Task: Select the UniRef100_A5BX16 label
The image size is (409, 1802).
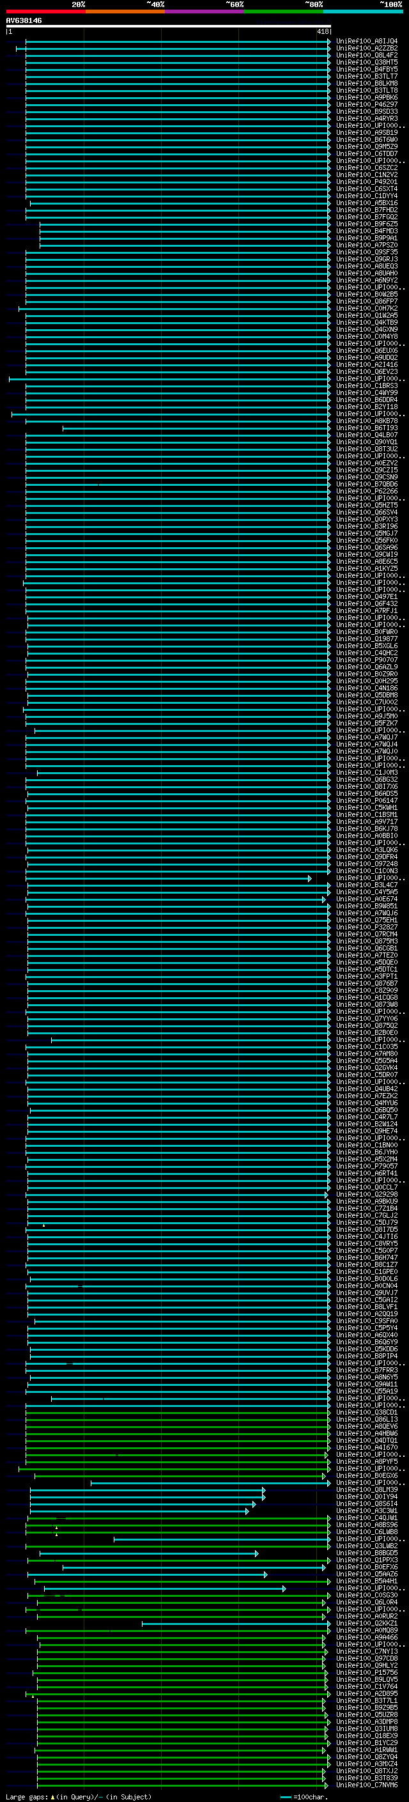Action: point(366,203)
